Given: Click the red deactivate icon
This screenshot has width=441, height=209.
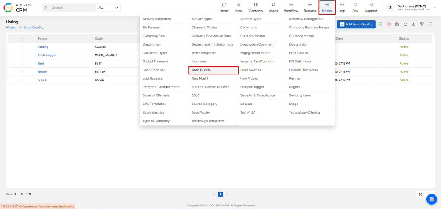Looking at the screenshot, I should tap(389, 25).
